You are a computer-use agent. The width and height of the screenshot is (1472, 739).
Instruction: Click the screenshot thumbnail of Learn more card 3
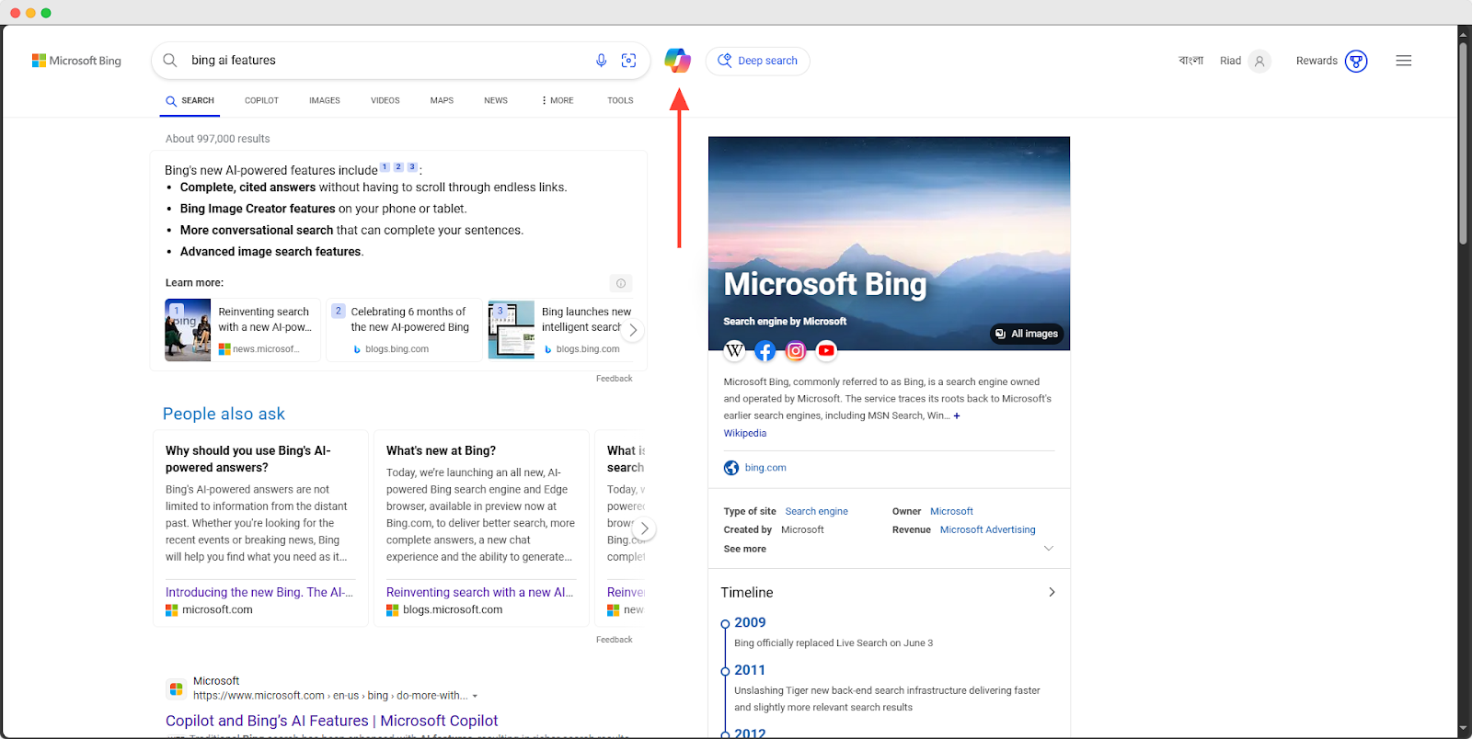coord(512,330)
